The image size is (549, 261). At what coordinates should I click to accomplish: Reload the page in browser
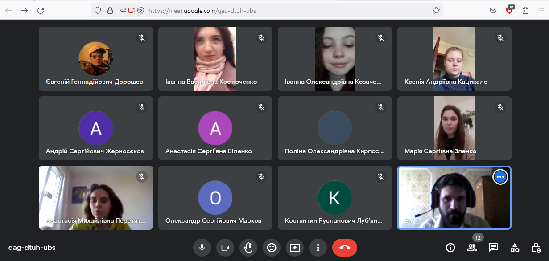pyautogui.click(x=41, y=10)
